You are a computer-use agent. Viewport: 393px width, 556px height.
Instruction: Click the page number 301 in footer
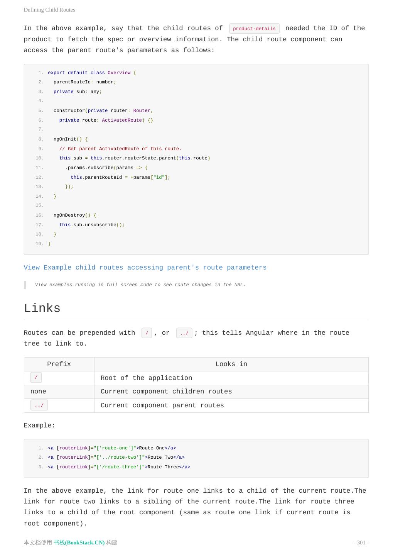pos(361,542)
